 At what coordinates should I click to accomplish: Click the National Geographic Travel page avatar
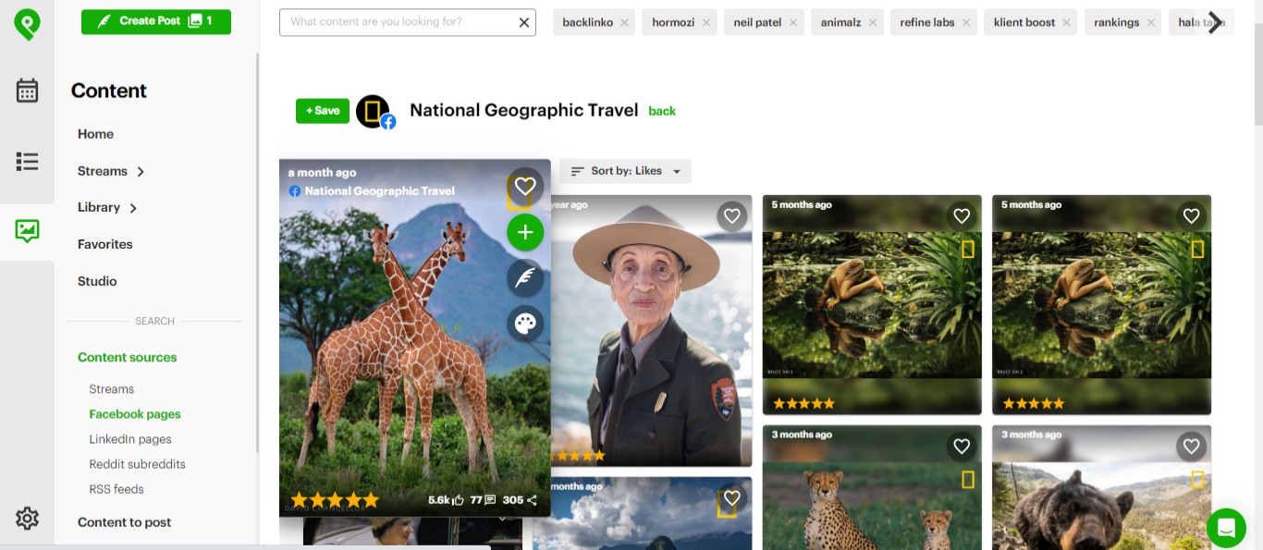tap(374, 112)
